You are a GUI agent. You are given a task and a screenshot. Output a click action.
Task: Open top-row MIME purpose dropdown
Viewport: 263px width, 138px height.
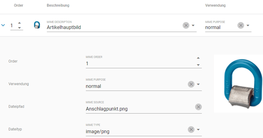pos(248,25)
